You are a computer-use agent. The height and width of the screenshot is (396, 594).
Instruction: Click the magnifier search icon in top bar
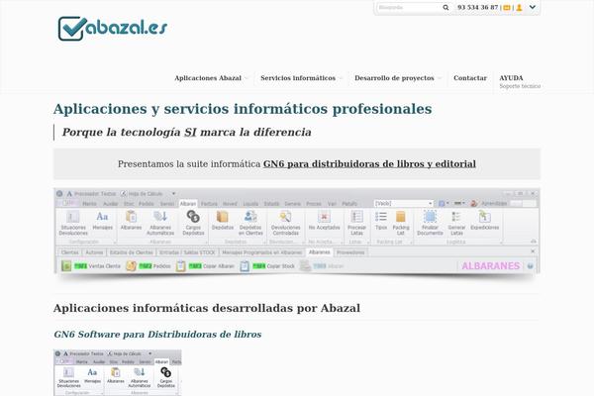445,7
